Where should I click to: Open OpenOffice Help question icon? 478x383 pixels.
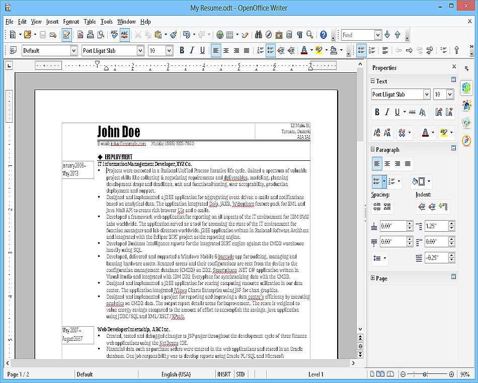pyautogui.click(x=324, y=35)
